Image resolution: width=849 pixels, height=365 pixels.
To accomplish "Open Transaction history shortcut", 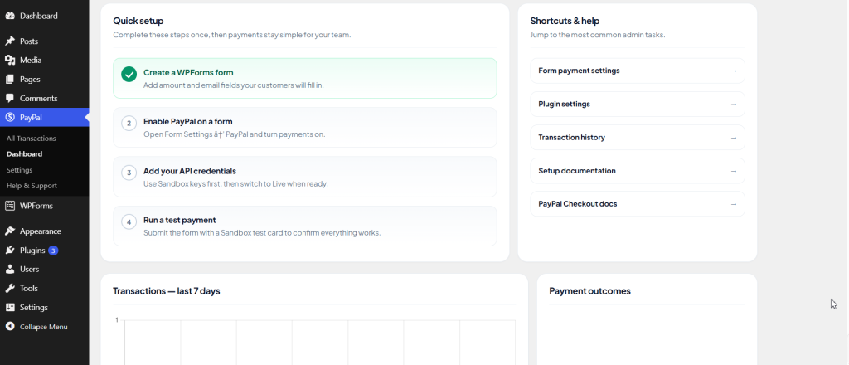I will click(x=638, y=138).
